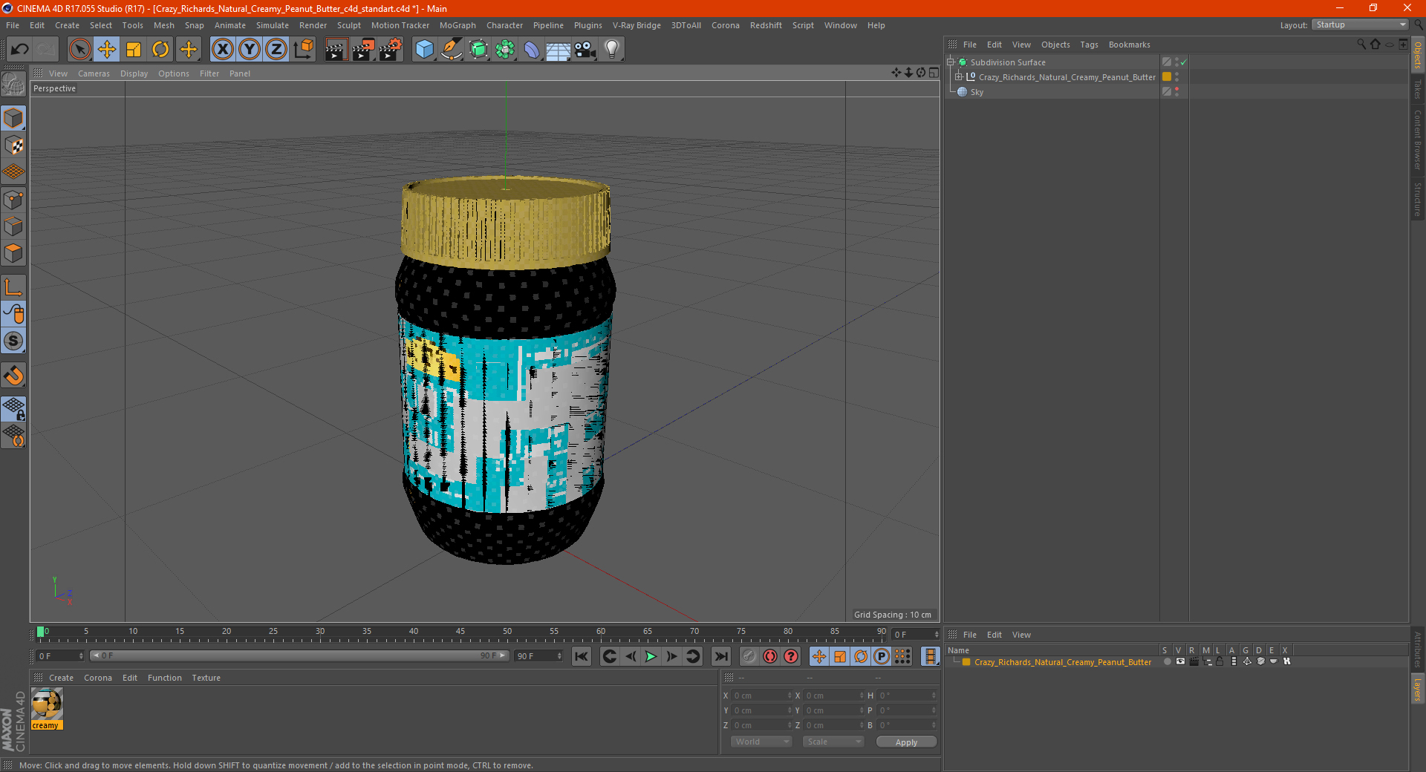The width and height of the screenshot is (1426, 772).
Task: Toggle X axis lock
Action: [x=222, y=50]
